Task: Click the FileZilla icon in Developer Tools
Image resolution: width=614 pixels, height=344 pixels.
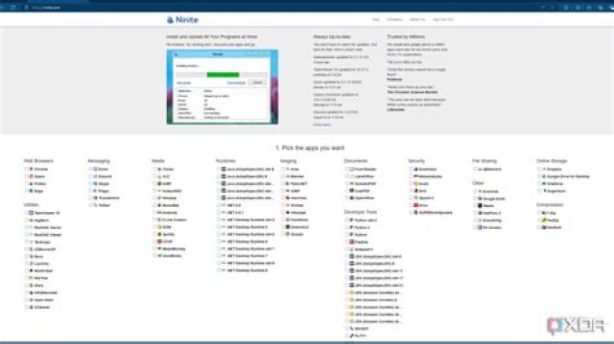Action: pyautogui.click(x=351, y=242)
